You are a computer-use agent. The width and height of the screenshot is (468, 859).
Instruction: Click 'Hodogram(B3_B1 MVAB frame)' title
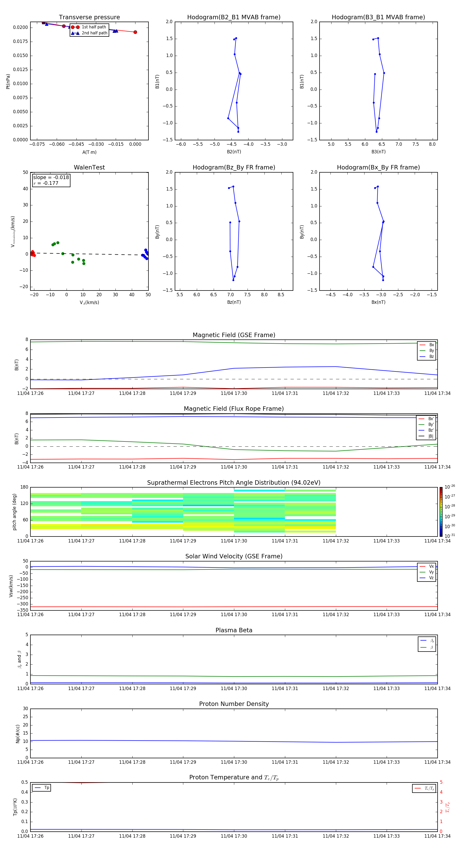pyautogui.click(x=378, y=17)
